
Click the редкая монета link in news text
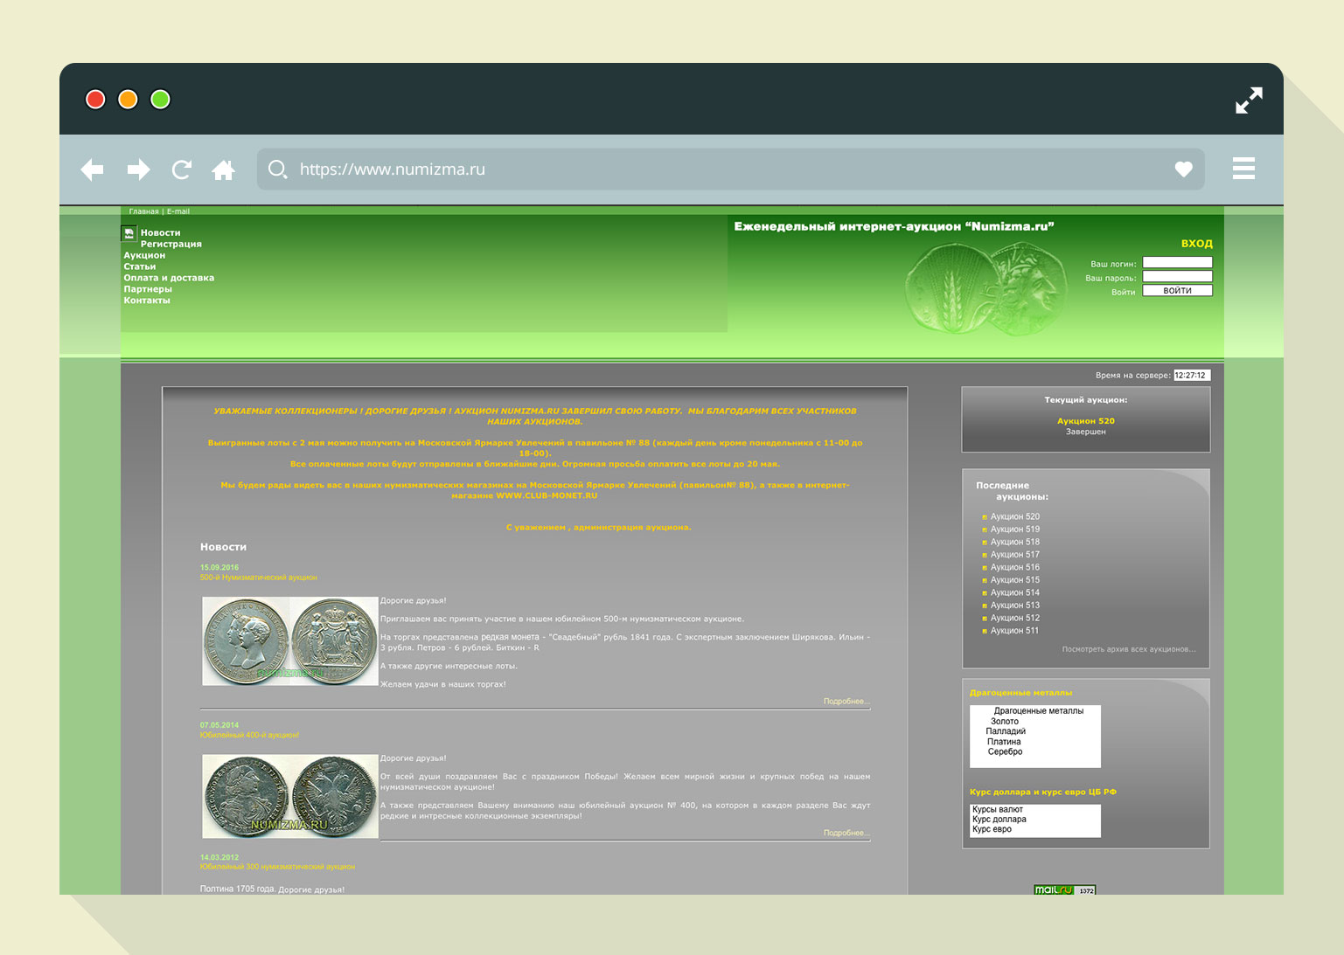pos(510,637)
